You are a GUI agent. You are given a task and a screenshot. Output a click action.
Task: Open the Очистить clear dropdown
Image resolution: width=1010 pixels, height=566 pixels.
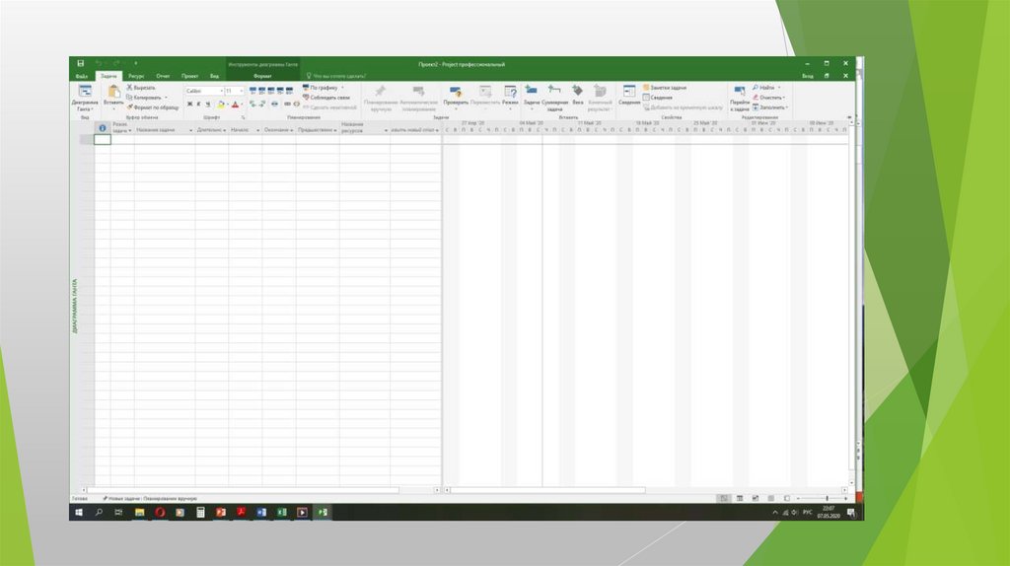tap(768, 98)
